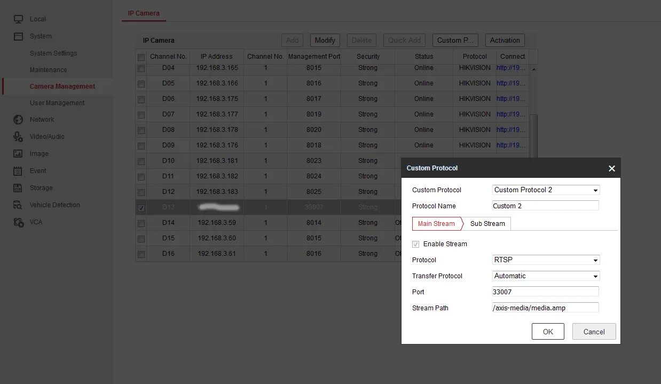Click the Connect column header
Image resolution: width=661 pixels, height=384 pixels.
click(x=513, y=57)
